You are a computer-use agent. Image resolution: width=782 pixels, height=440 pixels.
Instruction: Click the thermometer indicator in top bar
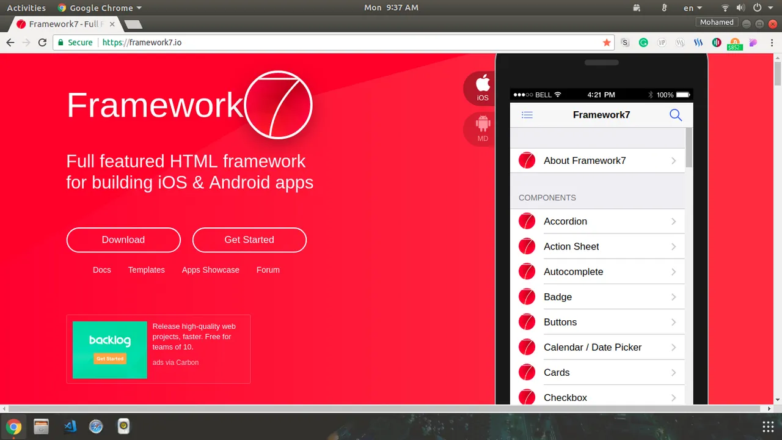click(664, 8)
